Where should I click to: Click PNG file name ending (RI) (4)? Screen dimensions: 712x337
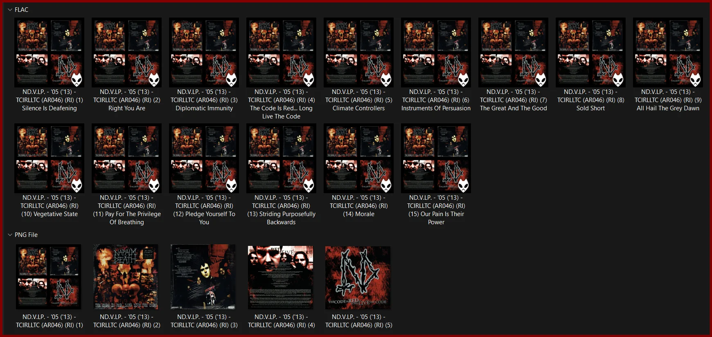[x=282, y=321]
